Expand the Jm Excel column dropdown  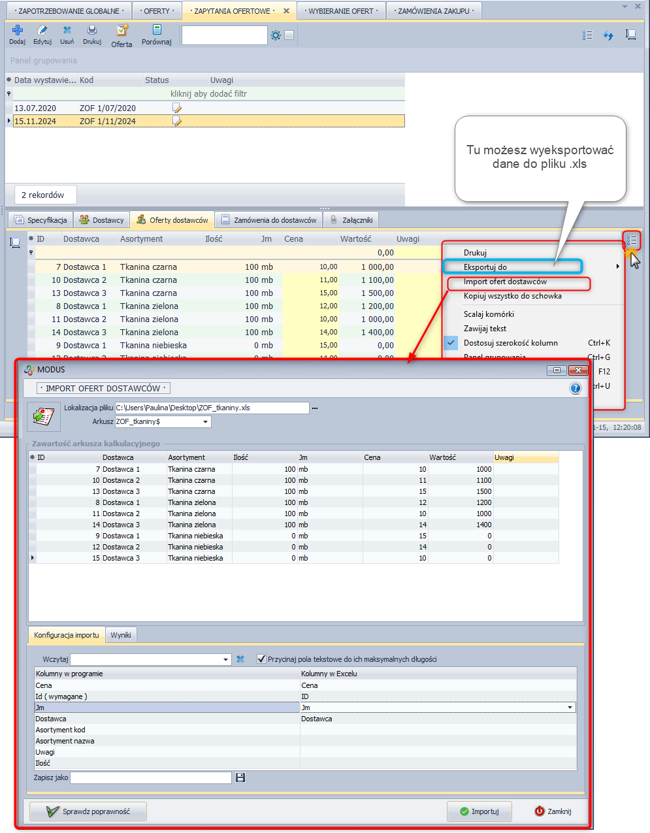(570, 708)
